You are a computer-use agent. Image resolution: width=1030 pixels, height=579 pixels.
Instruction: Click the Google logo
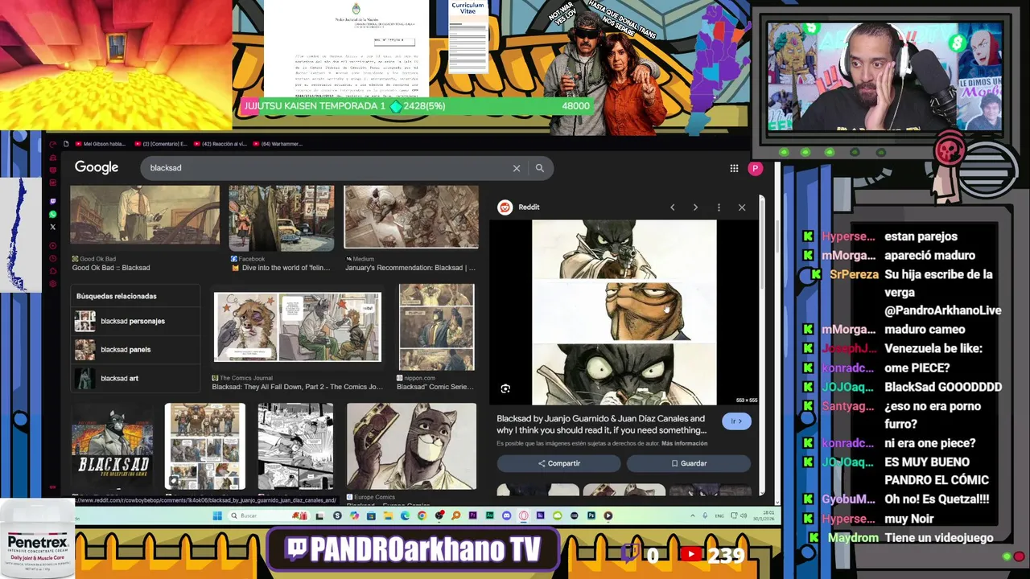(x=97, y=167)
